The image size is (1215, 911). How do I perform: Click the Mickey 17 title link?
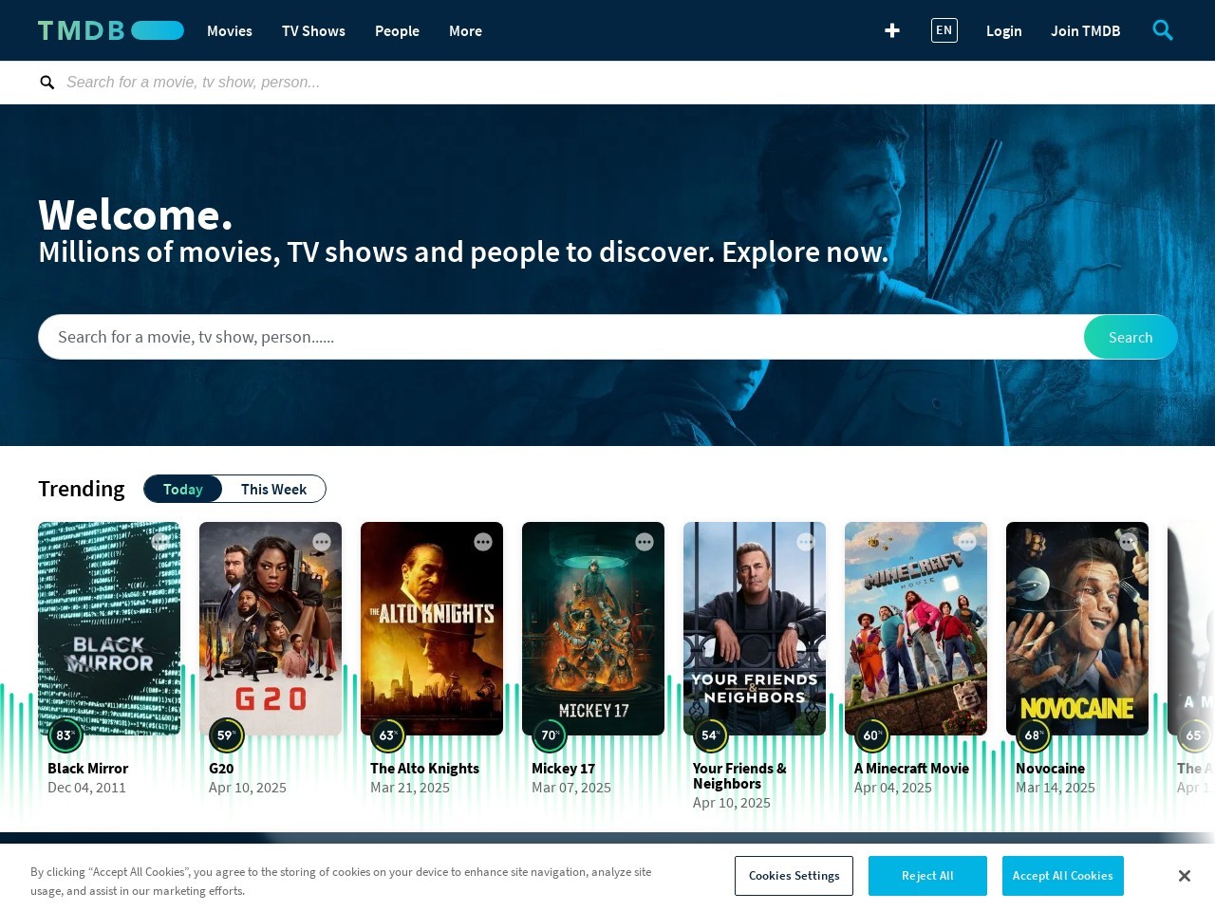(x=563, y=769)
